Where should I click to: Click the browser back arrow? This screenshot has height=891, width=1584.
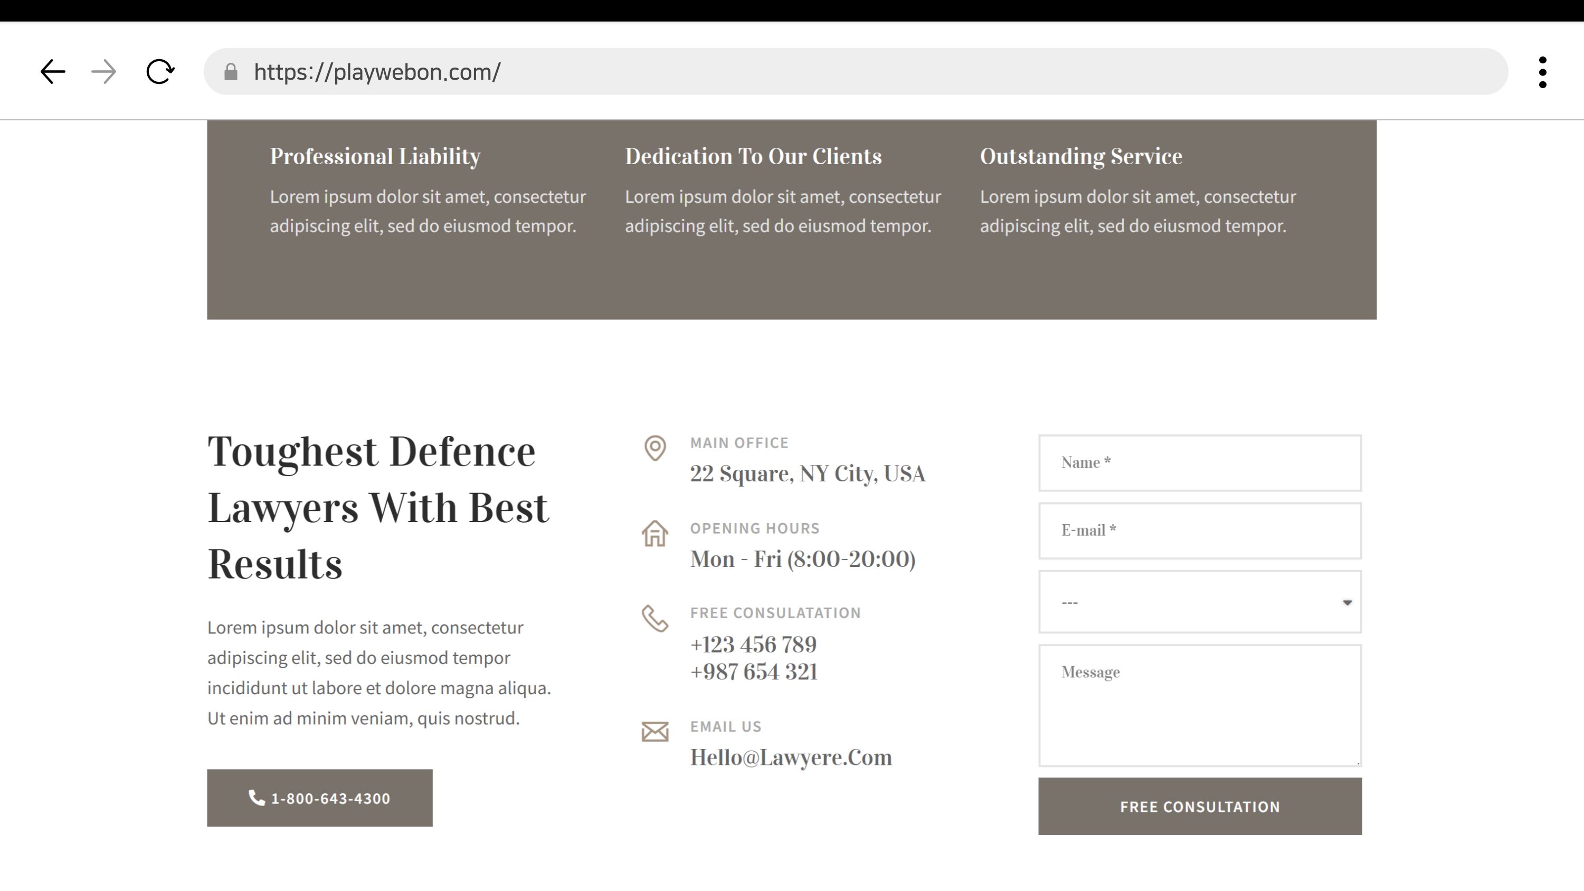pos(53,72)
